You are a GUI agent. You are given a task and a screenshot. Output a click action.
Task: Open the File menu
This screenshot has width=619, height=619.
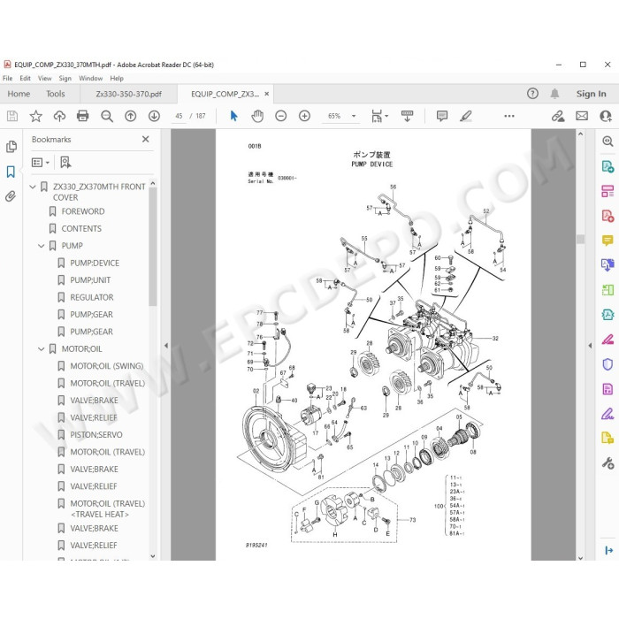(7, 78)
